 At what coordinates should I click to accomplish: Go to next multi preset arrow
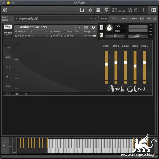click(95, 19)
